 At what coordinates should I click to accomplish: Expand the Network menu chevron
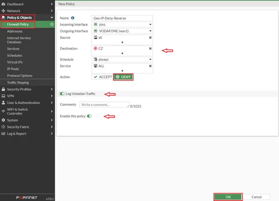click(x=51, y=11)
